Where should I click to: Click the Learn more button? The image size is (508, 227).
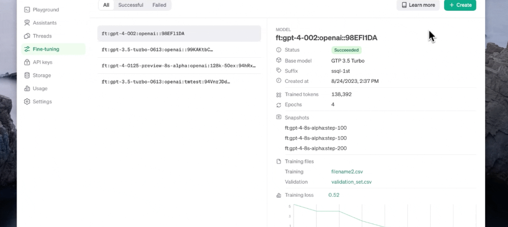click(418, 5)
